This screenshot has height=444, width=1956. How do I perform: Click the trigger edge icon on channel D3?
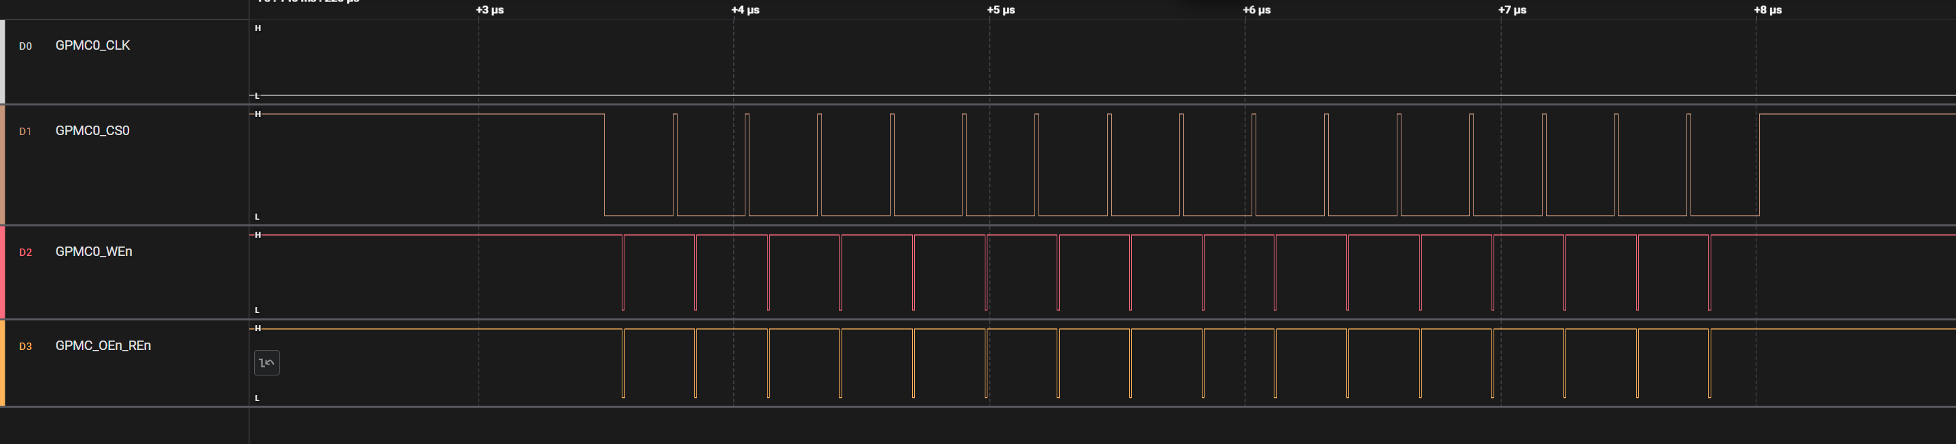coord(267,363)
